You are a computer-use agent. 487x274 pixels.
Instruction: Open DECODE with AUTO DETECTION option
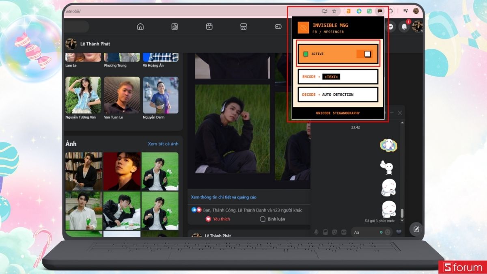pyautogui.click(x=338, y=94)
